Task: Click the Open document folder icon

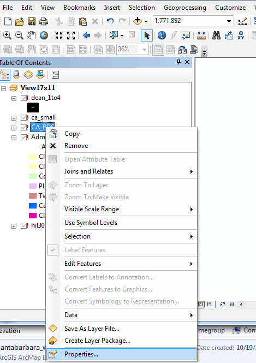Action: coord(20,21)
